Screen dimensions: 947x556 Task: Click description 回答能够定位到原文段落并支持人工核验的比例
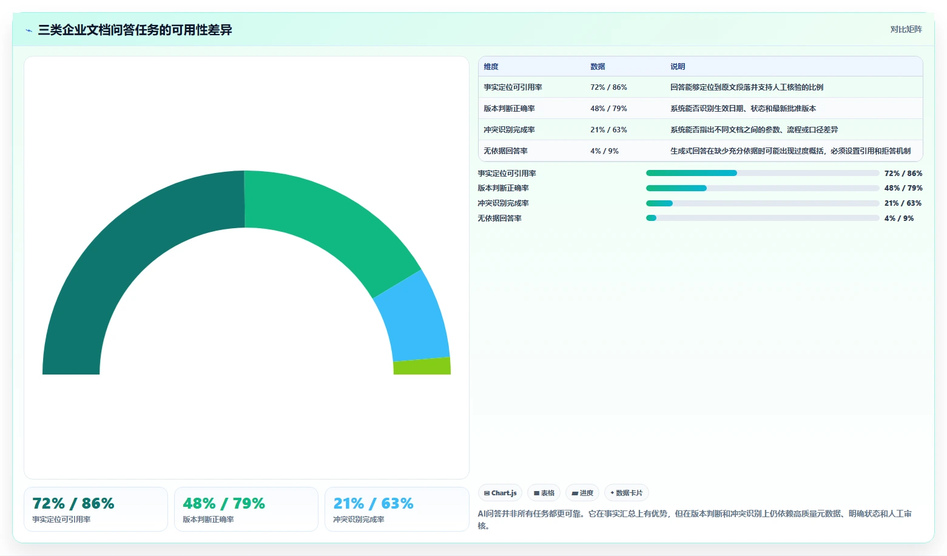pos(747,87)
